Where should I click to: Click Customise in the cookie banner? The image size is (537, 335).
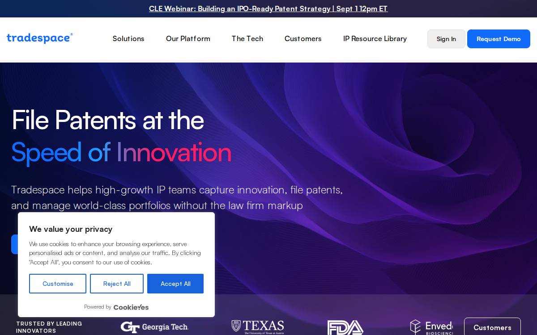(x=58, y=284)
